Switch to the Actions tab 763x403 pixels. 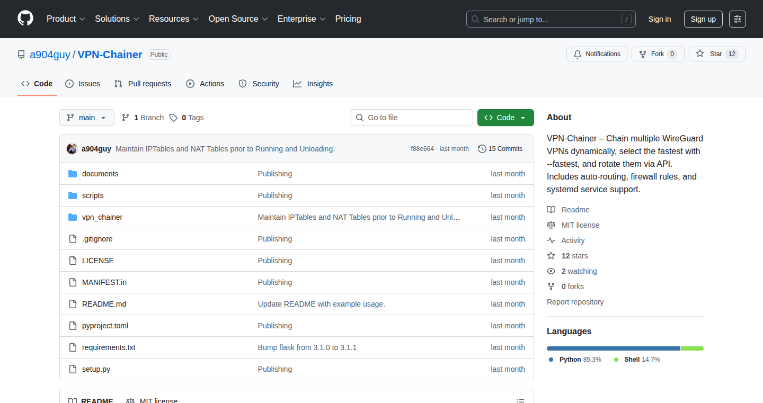[205, 84]
